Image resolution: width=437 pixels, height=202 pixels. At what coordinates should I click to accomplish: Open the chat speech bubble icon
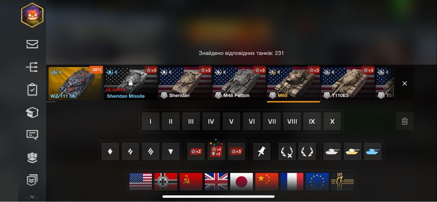32,135
